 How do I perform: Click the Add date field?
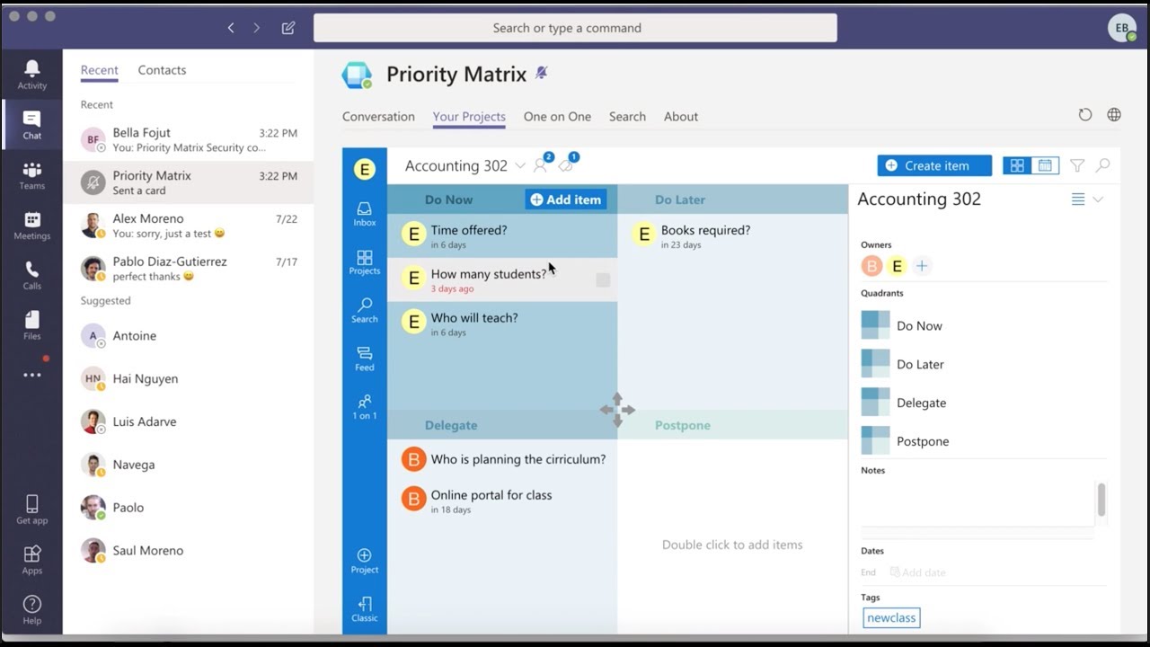tap(918, 572)
